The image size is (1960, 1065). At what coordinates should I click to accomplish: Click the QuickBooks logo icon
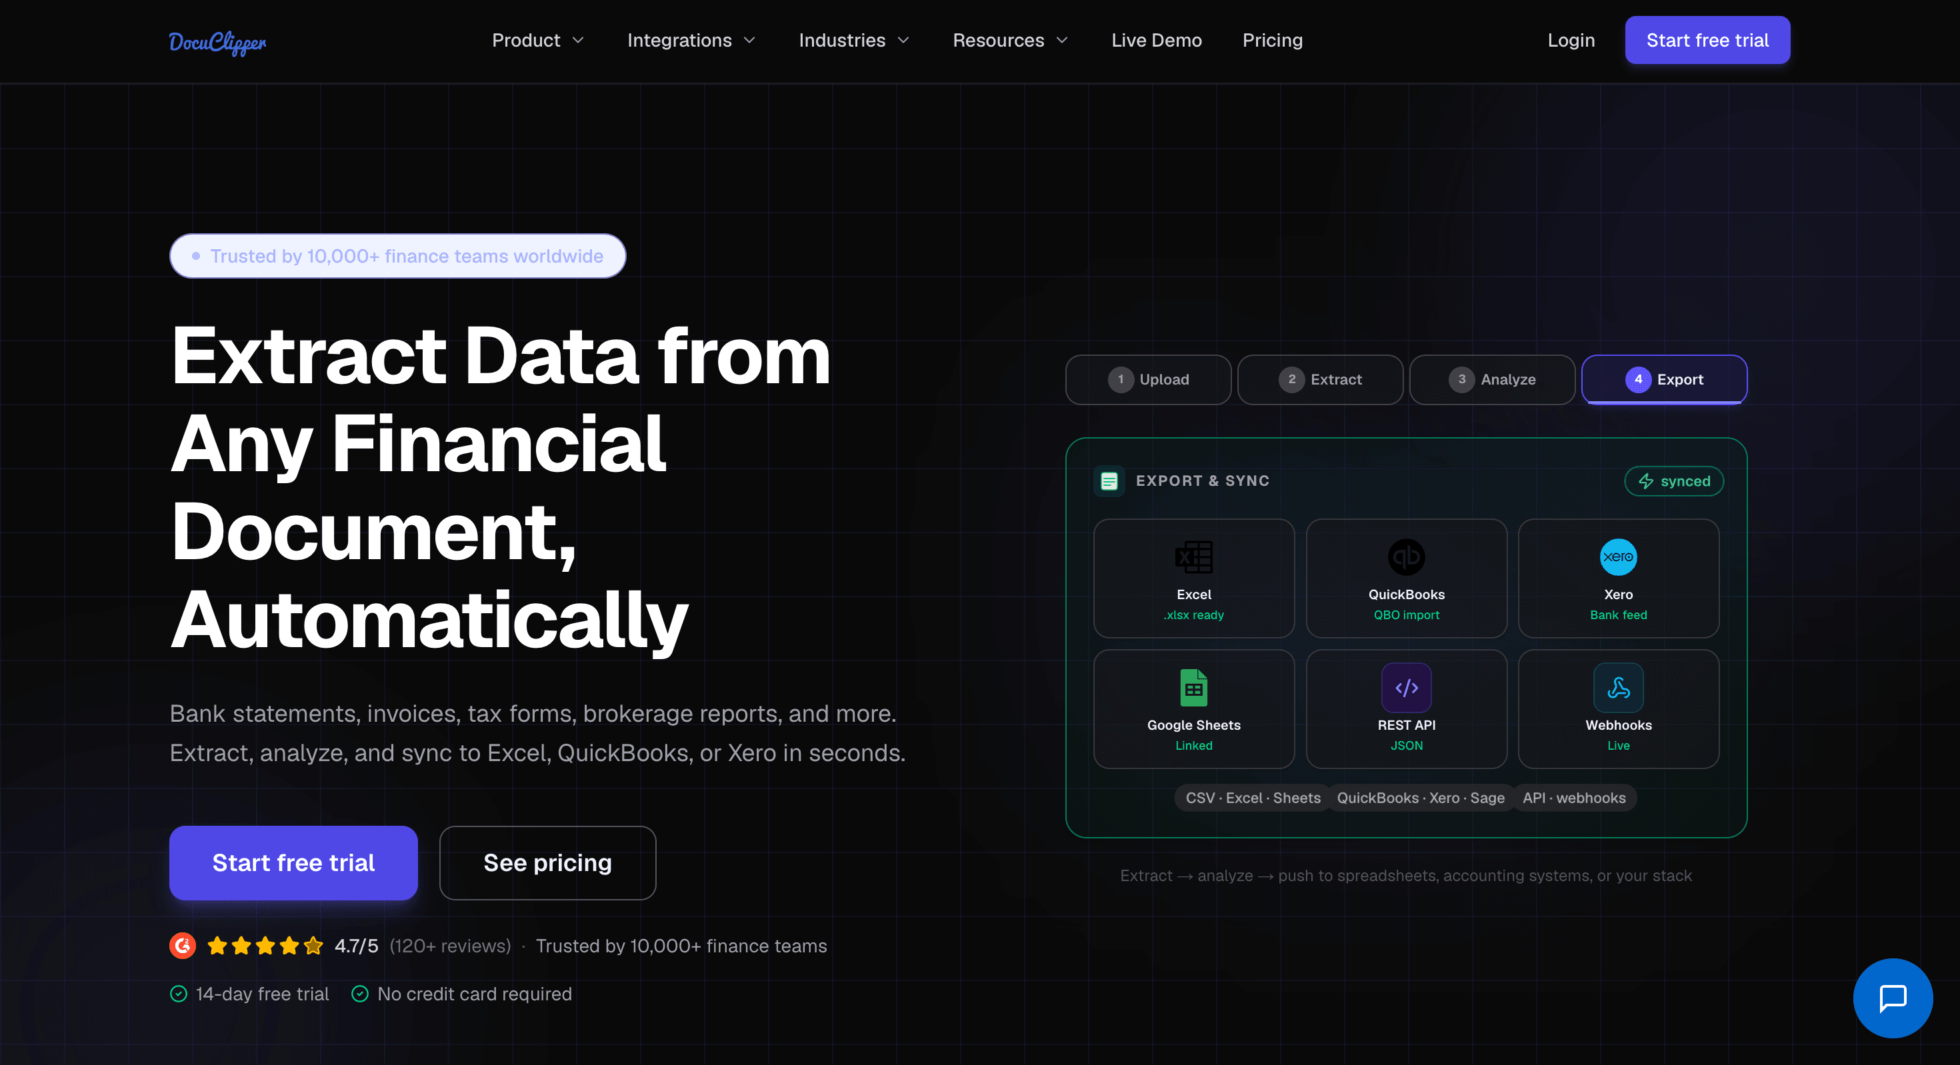click(1406, 557)
